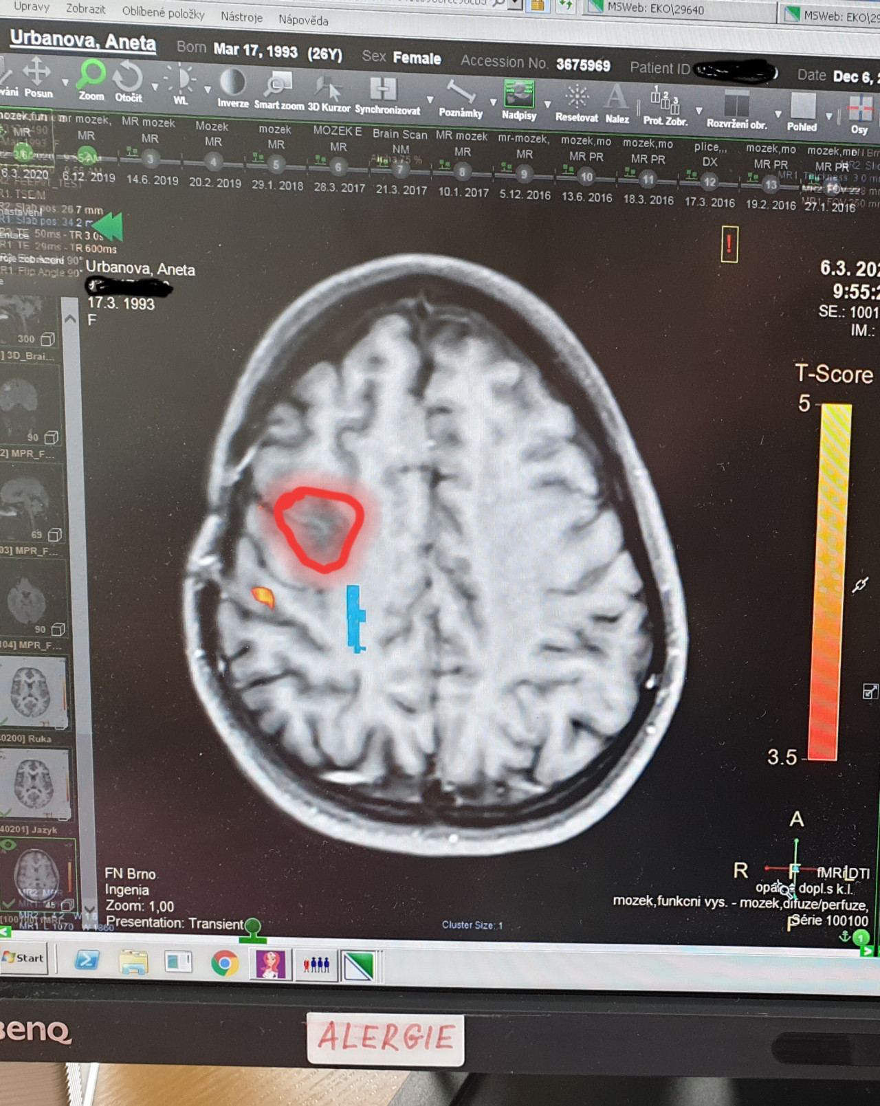The width and height of the screenshot is (880, 1106).
Task: Open the sagittal MPR thumbnail with 69 images
Action: coord(31,503)
